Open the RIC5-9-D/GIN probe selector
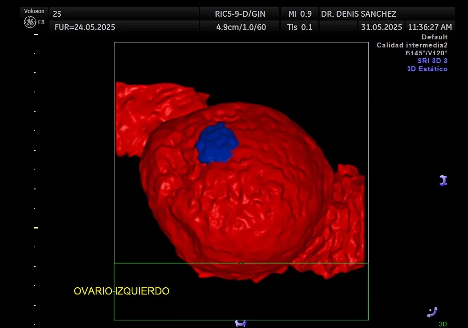Screen dimensions: 468x328 pyautogui.click(x=241, y=14)
